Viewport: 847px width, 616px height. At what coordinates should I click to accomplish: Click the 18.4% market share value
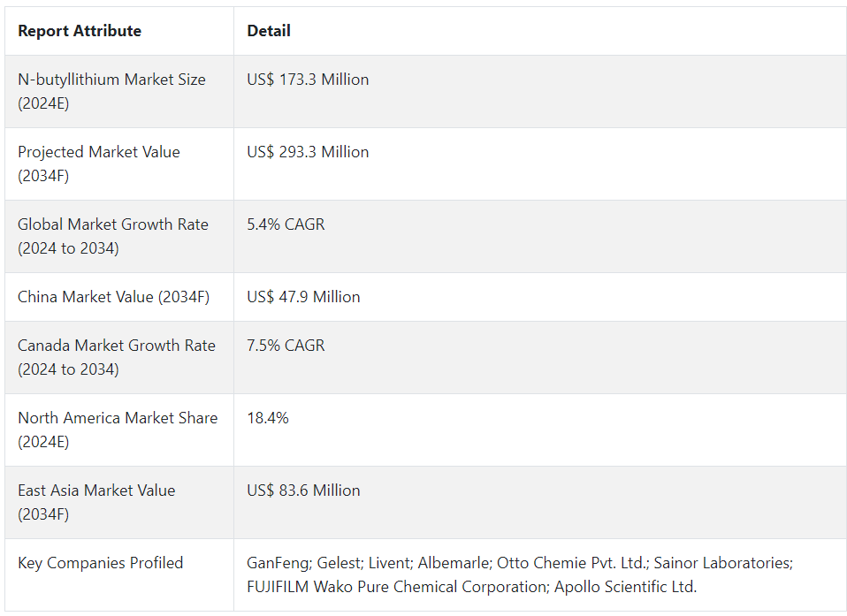coord(268,418)
